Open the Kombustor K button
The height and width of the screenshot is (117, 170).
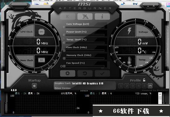tap(68, 16)
